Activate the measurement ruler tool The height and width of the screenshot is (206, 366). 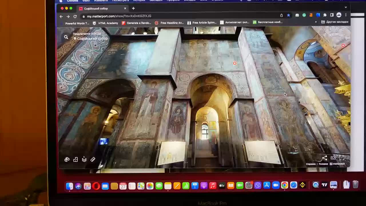(x=93, y=159)
